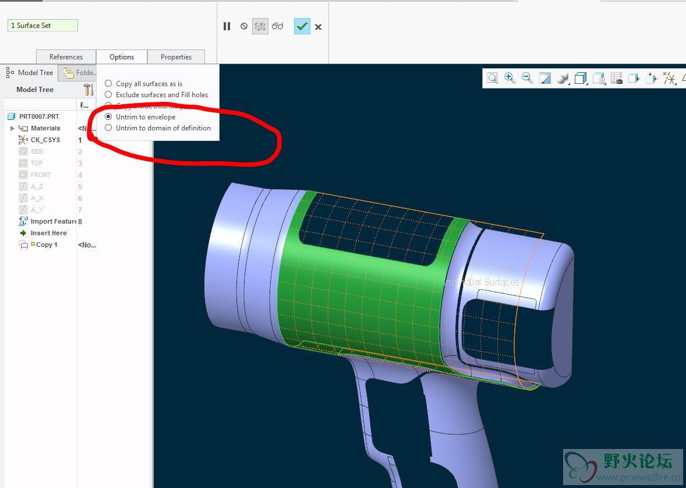
Task: Click the Zoom Out magnifier icon
Action: 527,78
